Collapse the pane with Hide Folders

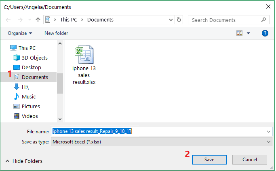(x=24, y=161)
